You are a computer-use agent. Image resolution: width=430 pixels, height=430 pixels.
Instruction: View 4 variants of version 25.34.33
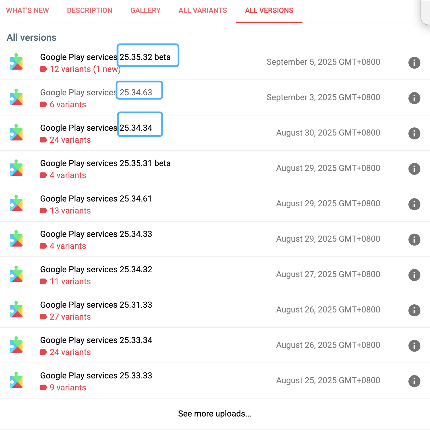(68, 246)
